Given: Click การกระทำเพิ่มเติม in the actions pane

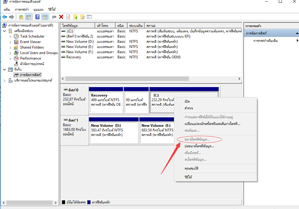Looking at the screenshot, I should tap(265, 41).
